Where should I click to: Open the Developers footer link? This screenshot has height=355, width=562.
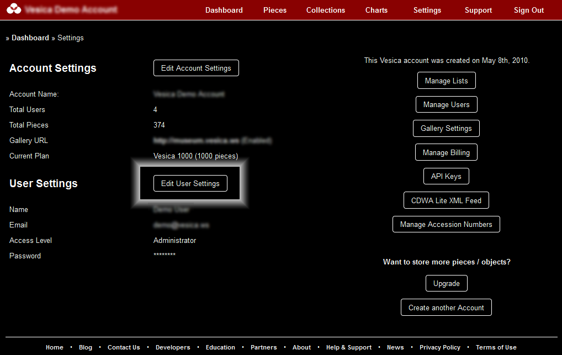[173, 347]
